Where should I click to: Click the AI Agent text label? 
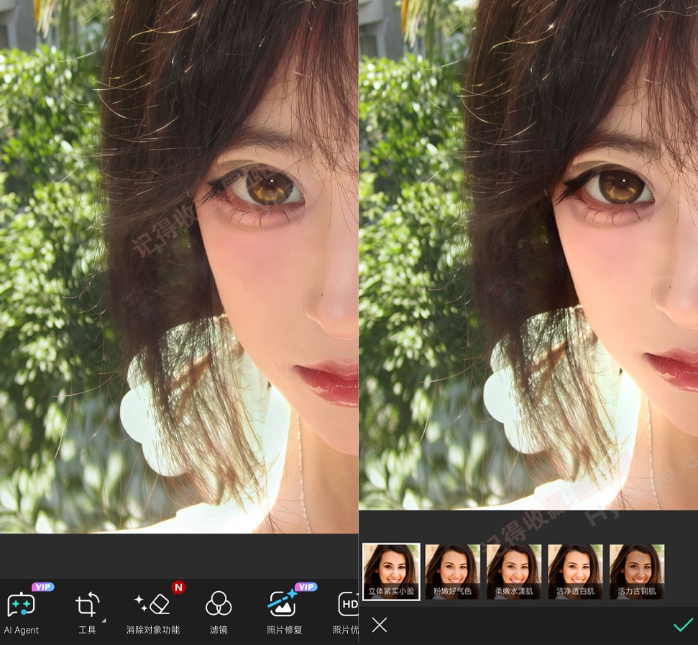(x=22, y=631)
